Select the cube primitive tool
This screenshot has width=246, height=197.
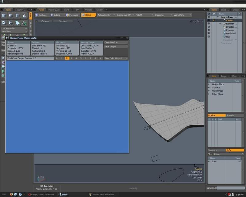pyautogui.click(x=4, y=16)
